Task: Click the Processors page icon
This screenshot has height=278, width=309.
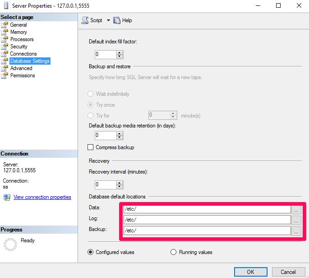Action: [x=5, y=39]
